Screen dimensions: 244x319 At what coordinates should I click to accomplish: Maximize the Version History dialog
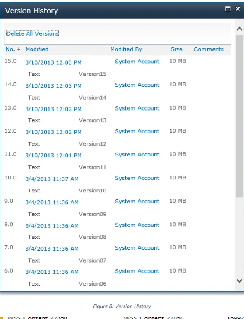[x=228, y=9]
